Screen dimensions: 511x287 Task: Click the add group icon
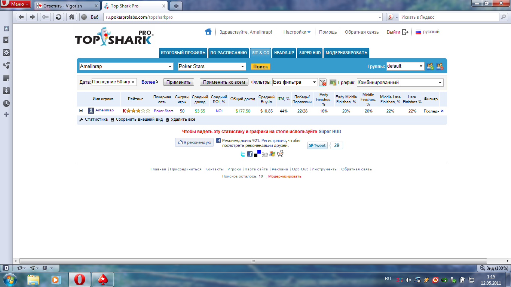[x=430, y=67]
